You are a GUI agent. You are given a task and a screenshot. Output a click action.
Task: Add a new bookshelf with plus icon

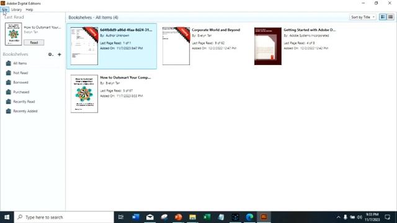60,55
